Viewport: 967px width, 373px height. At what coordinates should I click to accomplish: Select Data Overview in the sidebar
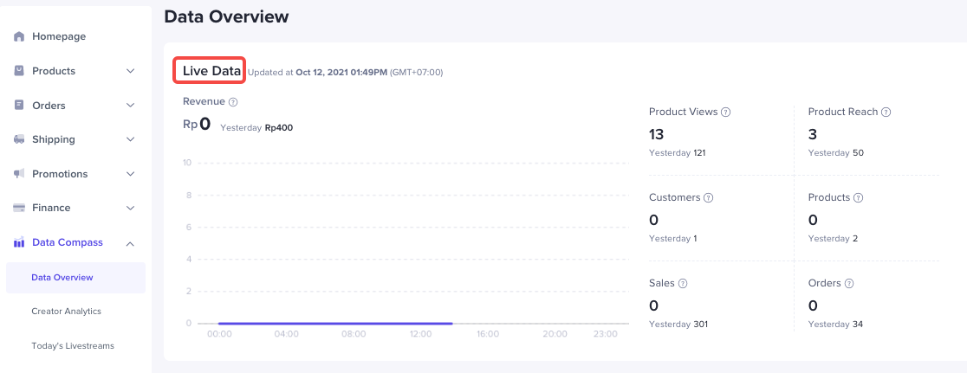point(62,278)
